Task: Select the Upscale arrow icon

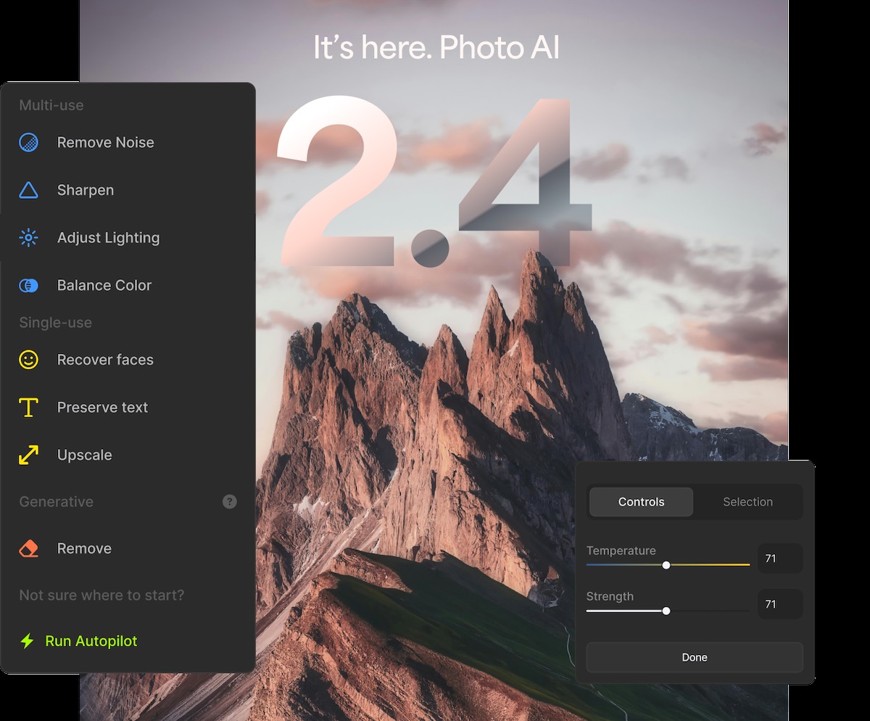Action: (28, 455)
